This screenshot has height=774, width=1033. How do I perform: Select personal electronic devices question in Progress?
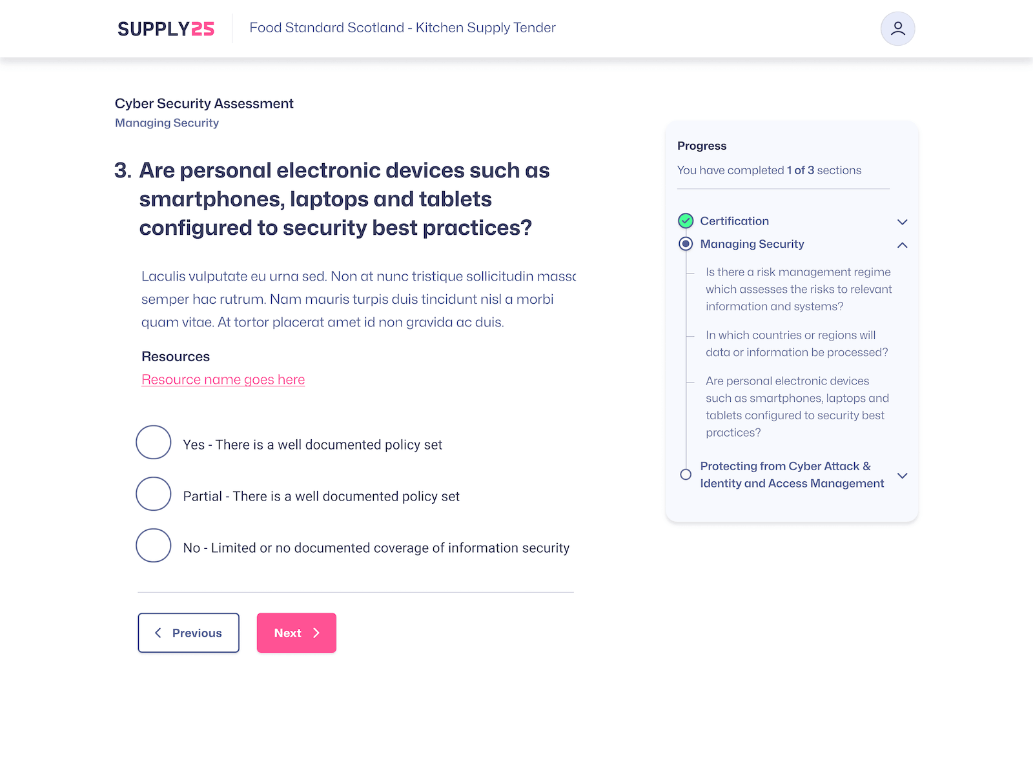coord(797,406)
